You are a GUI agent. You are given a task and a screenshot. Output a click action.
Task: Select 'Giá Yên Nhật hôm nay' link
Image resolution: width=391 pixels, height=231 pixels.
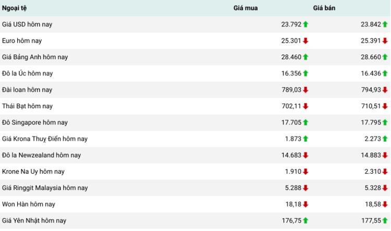point(34,221)
